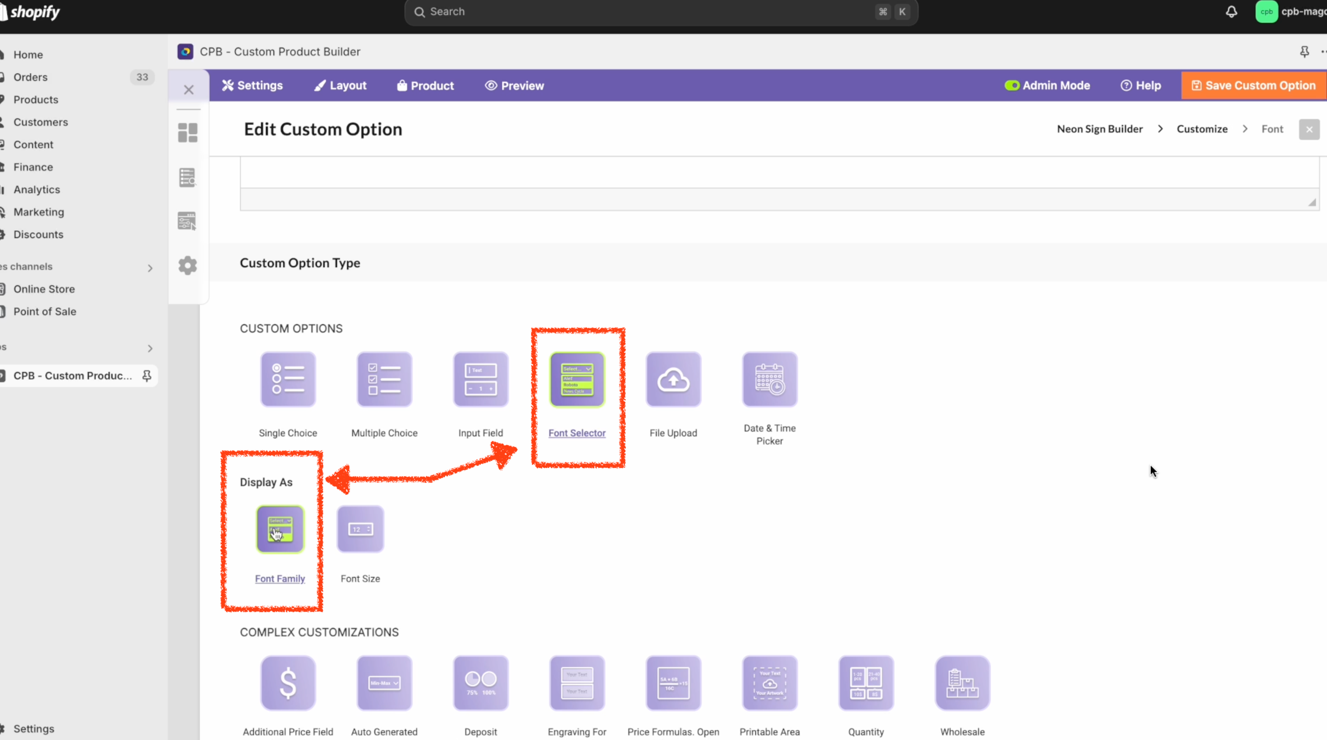Go to Customize breadcrumb
Viewport: 1327px width, 740px height.
[1202, 129]
